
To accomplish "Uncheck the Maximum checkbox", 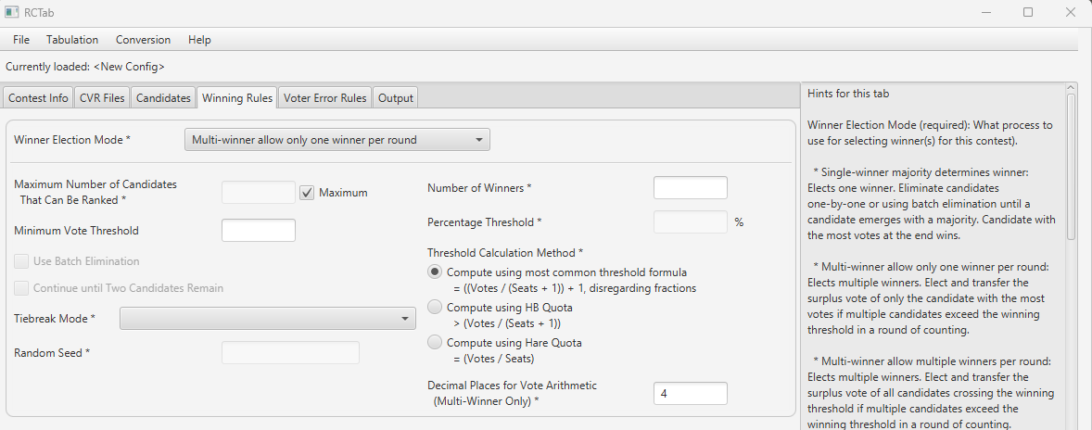I will [307, 193].
